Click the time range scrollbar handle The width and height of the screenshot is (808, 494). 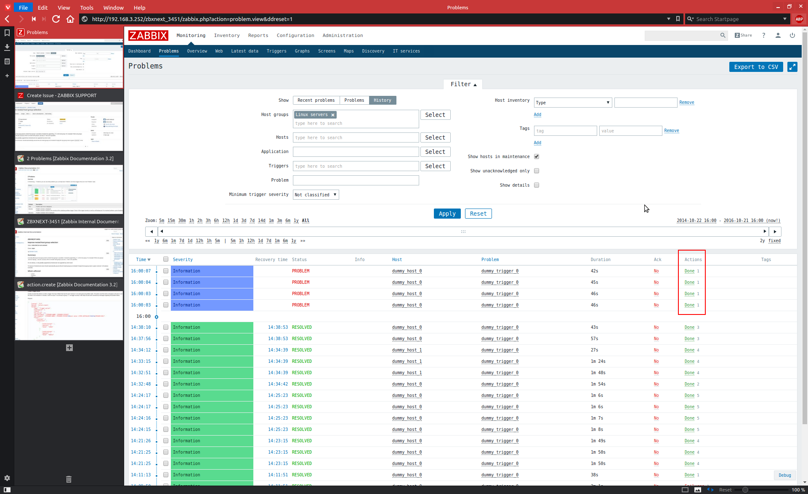[463, 232]
